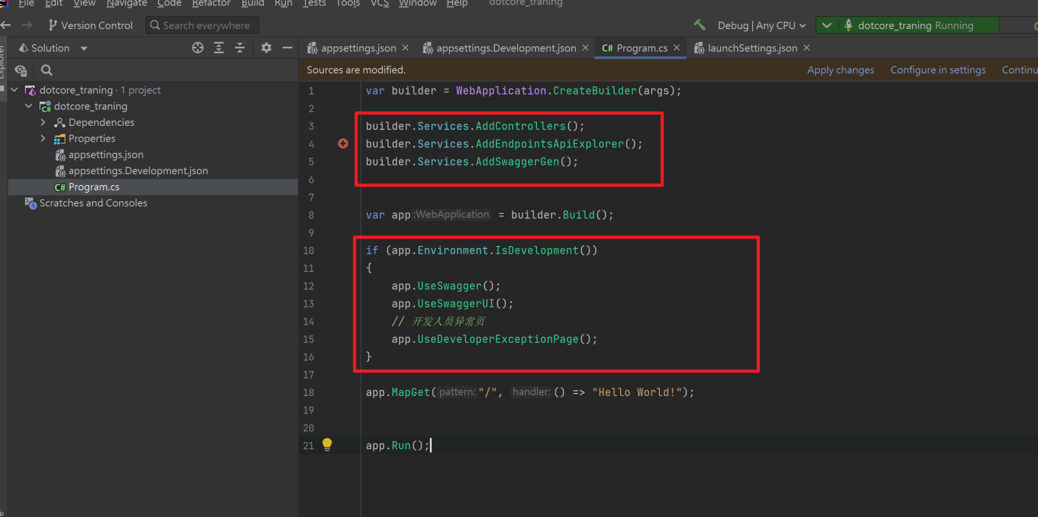The image size is (1038, 517).
Task: Click IsDevelopment call on line 10
Action: pyautogui.click(x=536, y=250)
